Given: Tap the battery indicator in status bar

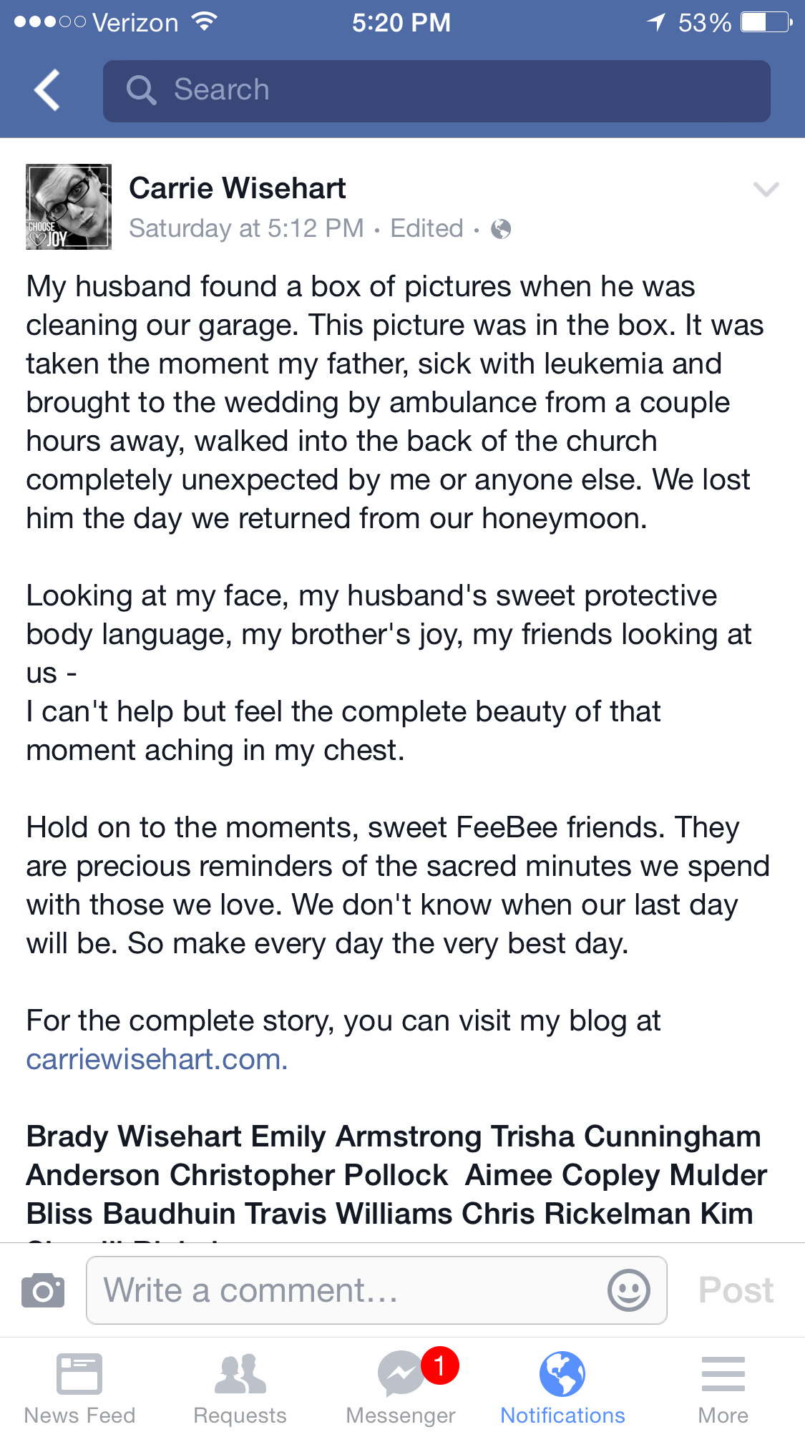Looking at the screenshot, I should pyautogui.click(x=766, y=23).
